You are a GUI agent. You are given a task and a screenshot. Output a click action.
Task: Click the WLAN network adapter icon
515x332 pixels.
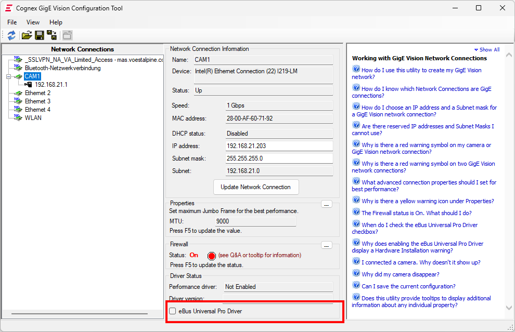coord(18,118)
